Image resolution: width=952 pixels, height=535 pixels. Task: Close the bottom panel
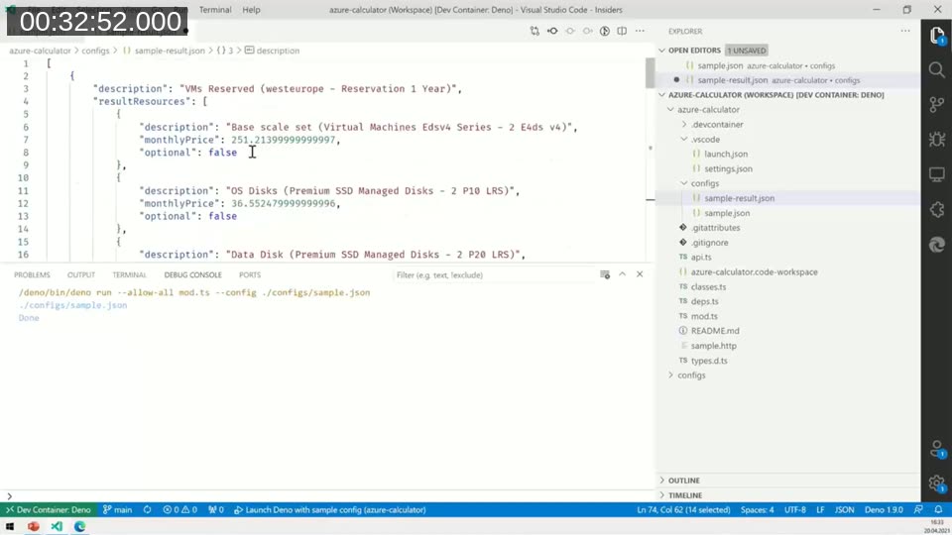point(640,274)
